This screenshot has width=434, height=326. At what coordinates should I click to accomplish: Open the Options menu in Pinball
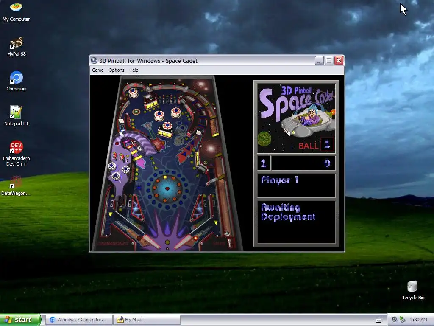point(116,70)
